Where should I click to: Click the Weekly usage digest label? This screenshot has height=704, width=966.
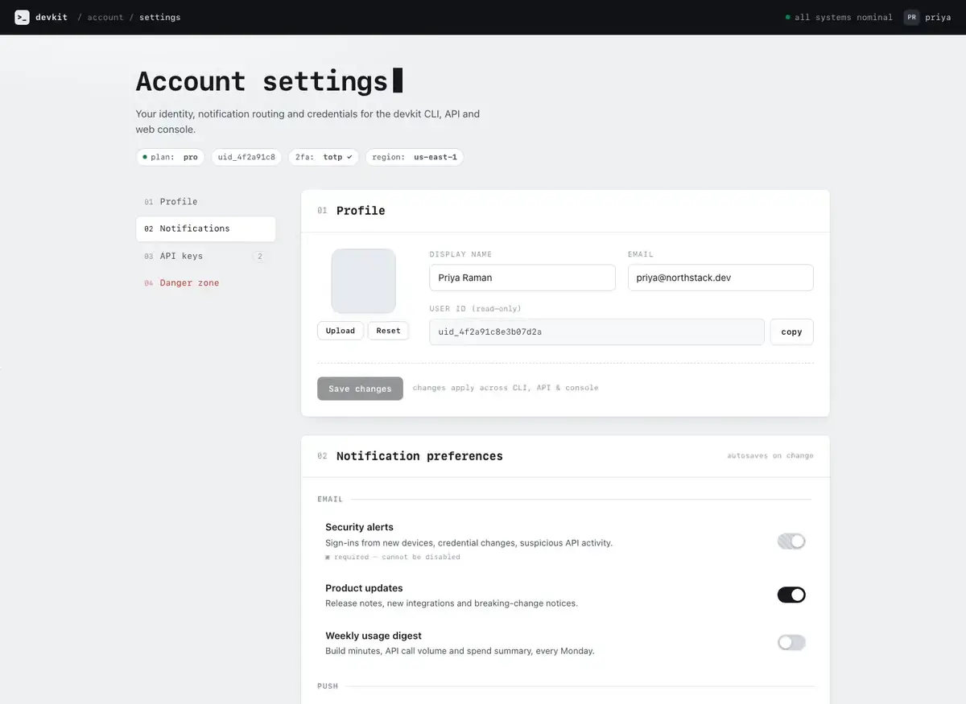[374, 636]
